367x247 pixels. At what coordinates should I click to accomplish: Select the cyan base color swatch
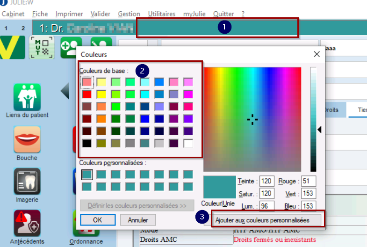[144, 94]
